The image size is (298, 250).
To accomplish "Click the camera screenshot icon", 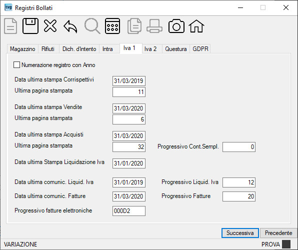I will pos(176,26).
